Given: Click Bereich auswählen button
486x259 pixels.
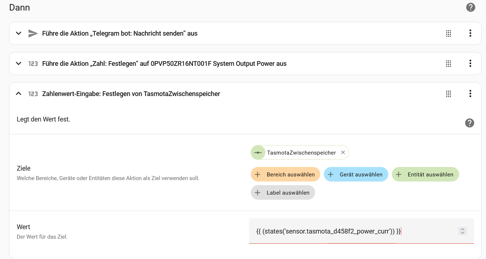Looking at the screenshot, I should [285, 175].
